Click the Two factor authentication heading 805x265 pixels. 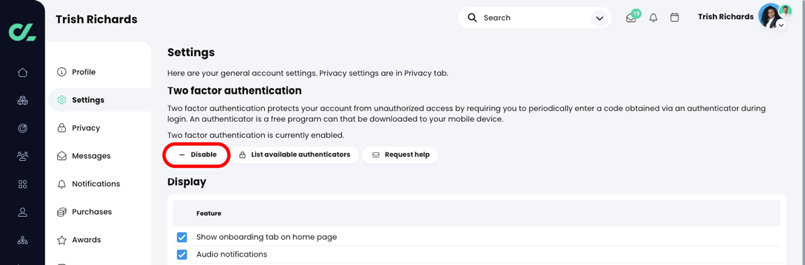tap(234, 91)
